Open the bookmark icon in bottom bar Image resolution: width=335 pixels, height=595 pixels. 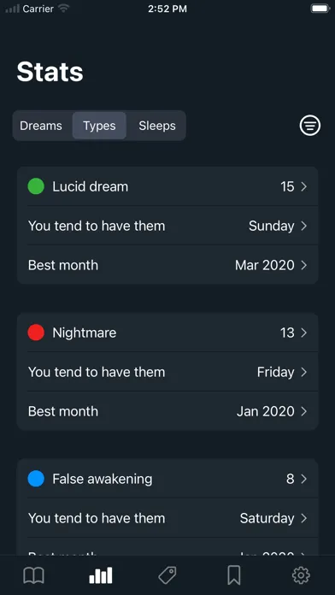pos(234,576)
